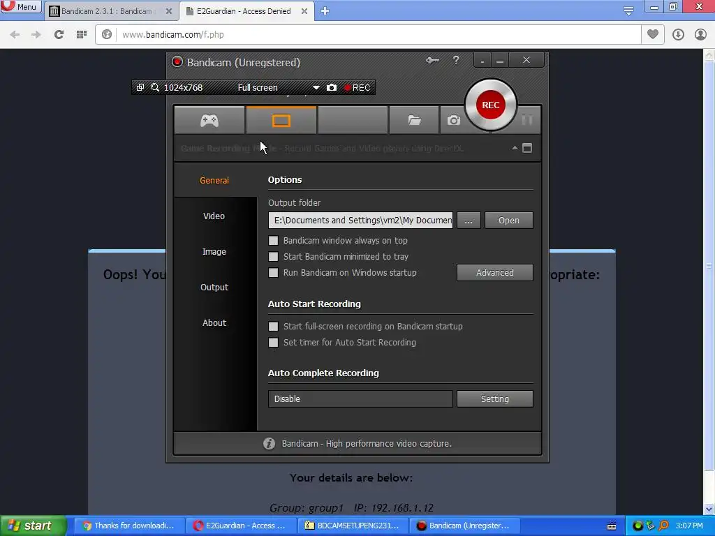Enable Bandicam window always on top
This screenshot has width=715, height=536.
(273, 240)
